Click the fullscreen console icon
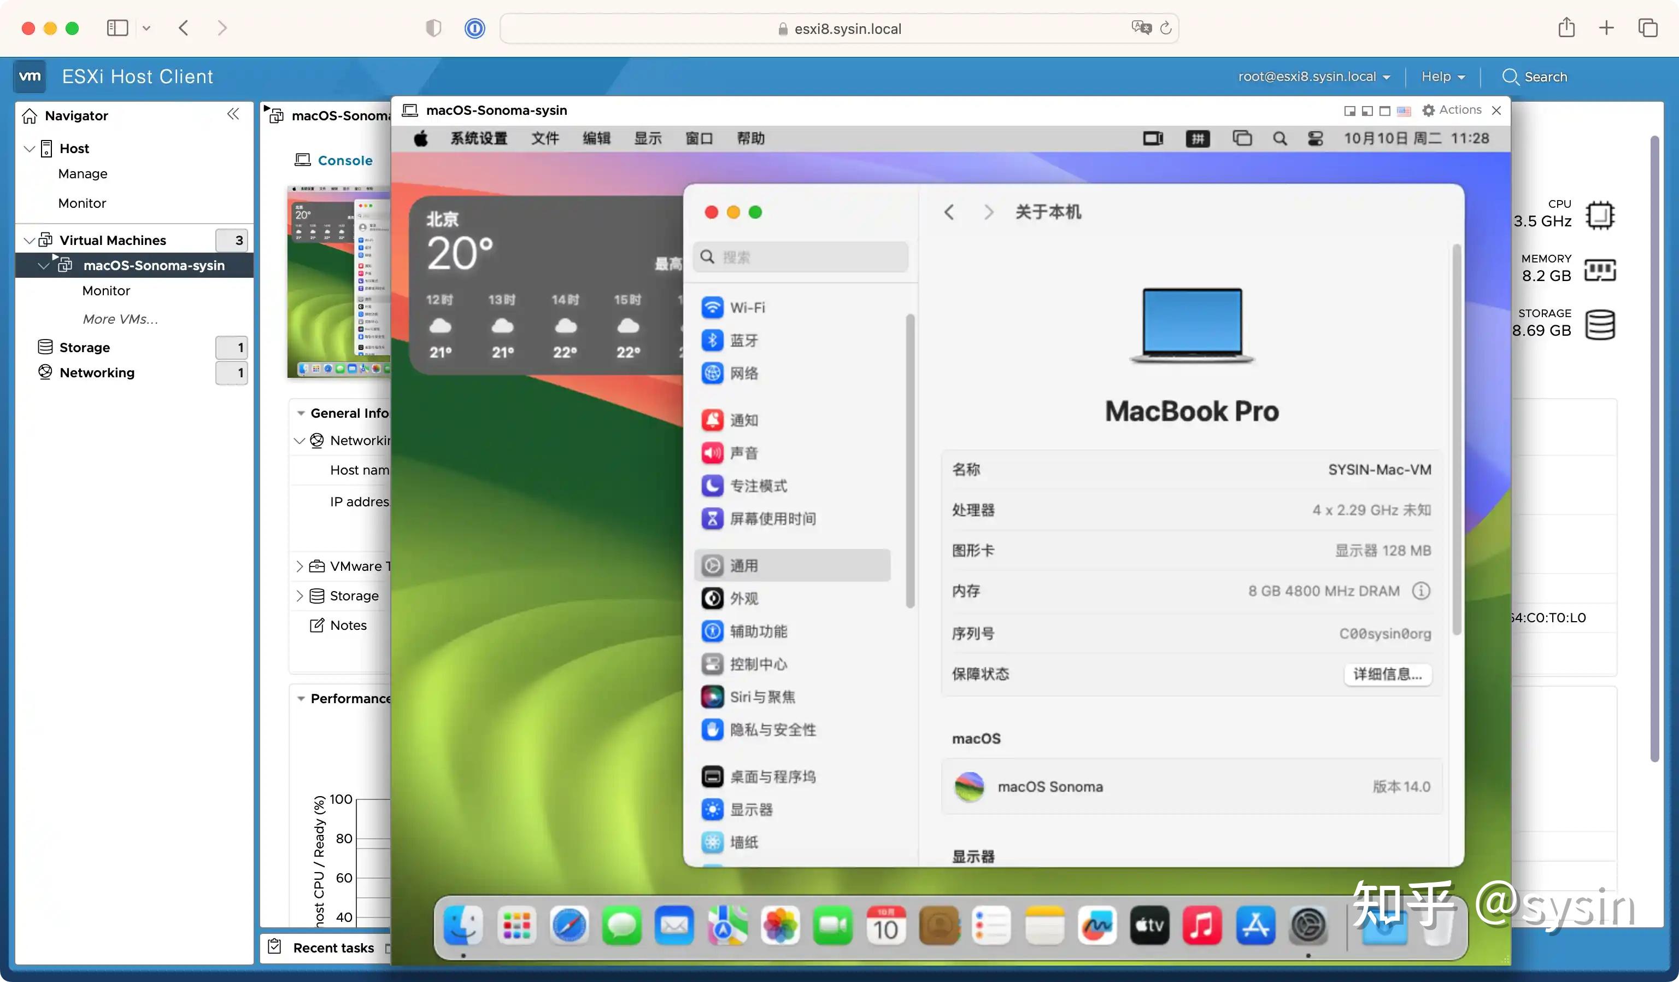 click(x=1385, y=110)
